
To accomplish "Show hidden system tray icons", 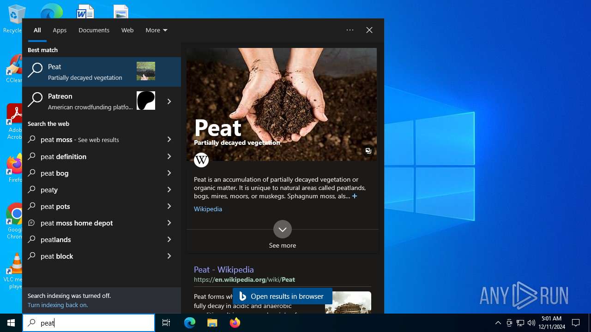I will point(498,323).
